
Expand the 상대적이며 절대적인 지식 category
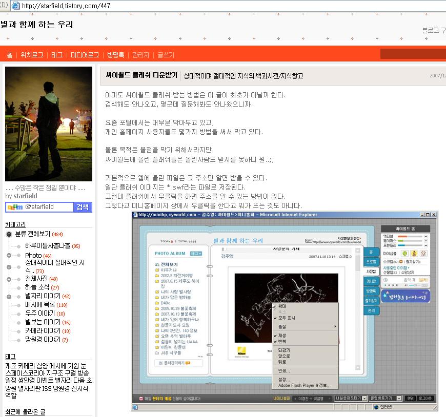point(9,267)
